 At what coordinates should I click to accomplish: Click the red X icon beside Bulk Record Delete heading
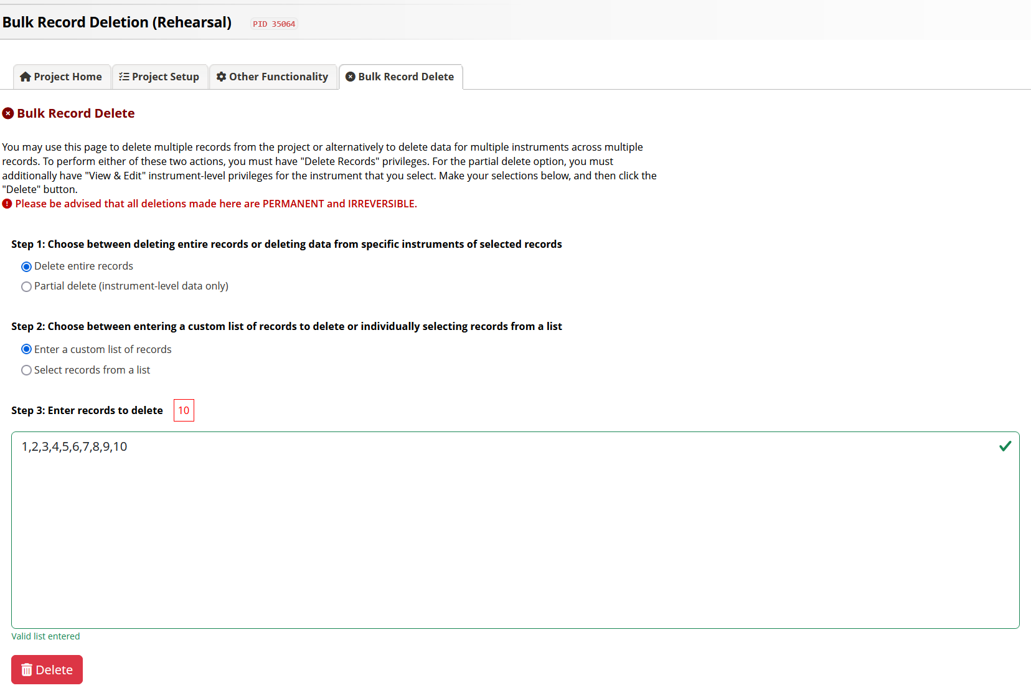coord(8,113)
